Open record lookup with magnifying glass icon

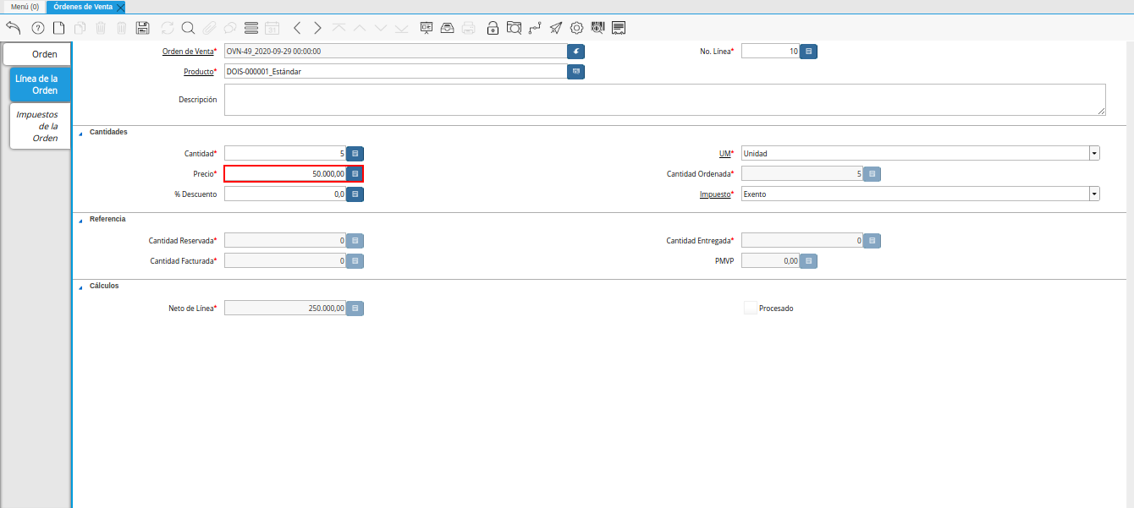click(188, 28)
